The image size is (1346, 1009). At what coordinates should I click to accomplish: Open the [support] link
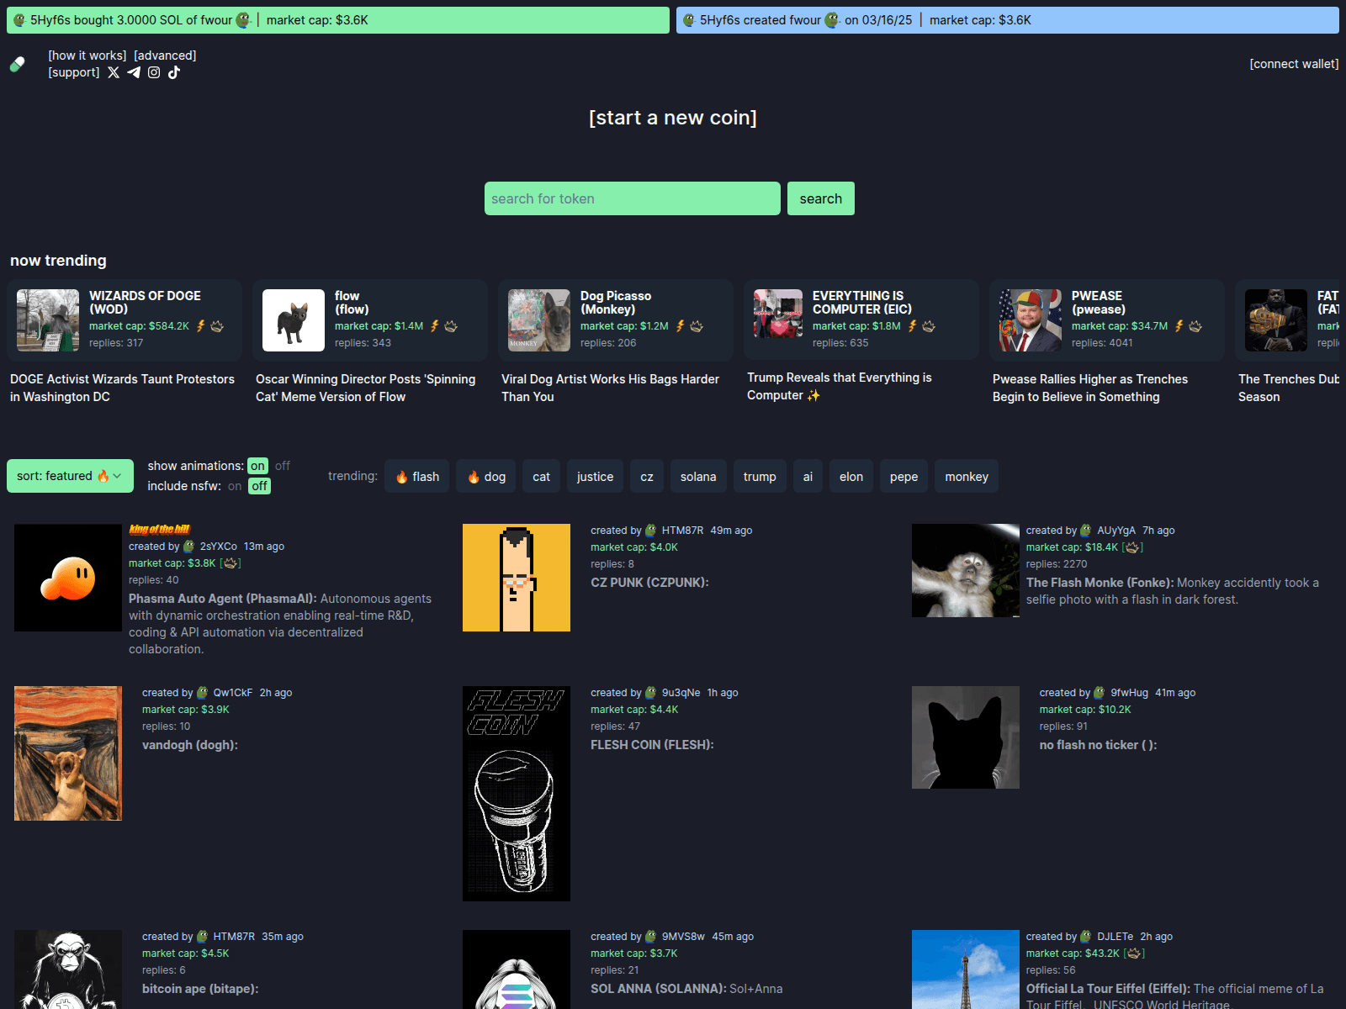74,72
